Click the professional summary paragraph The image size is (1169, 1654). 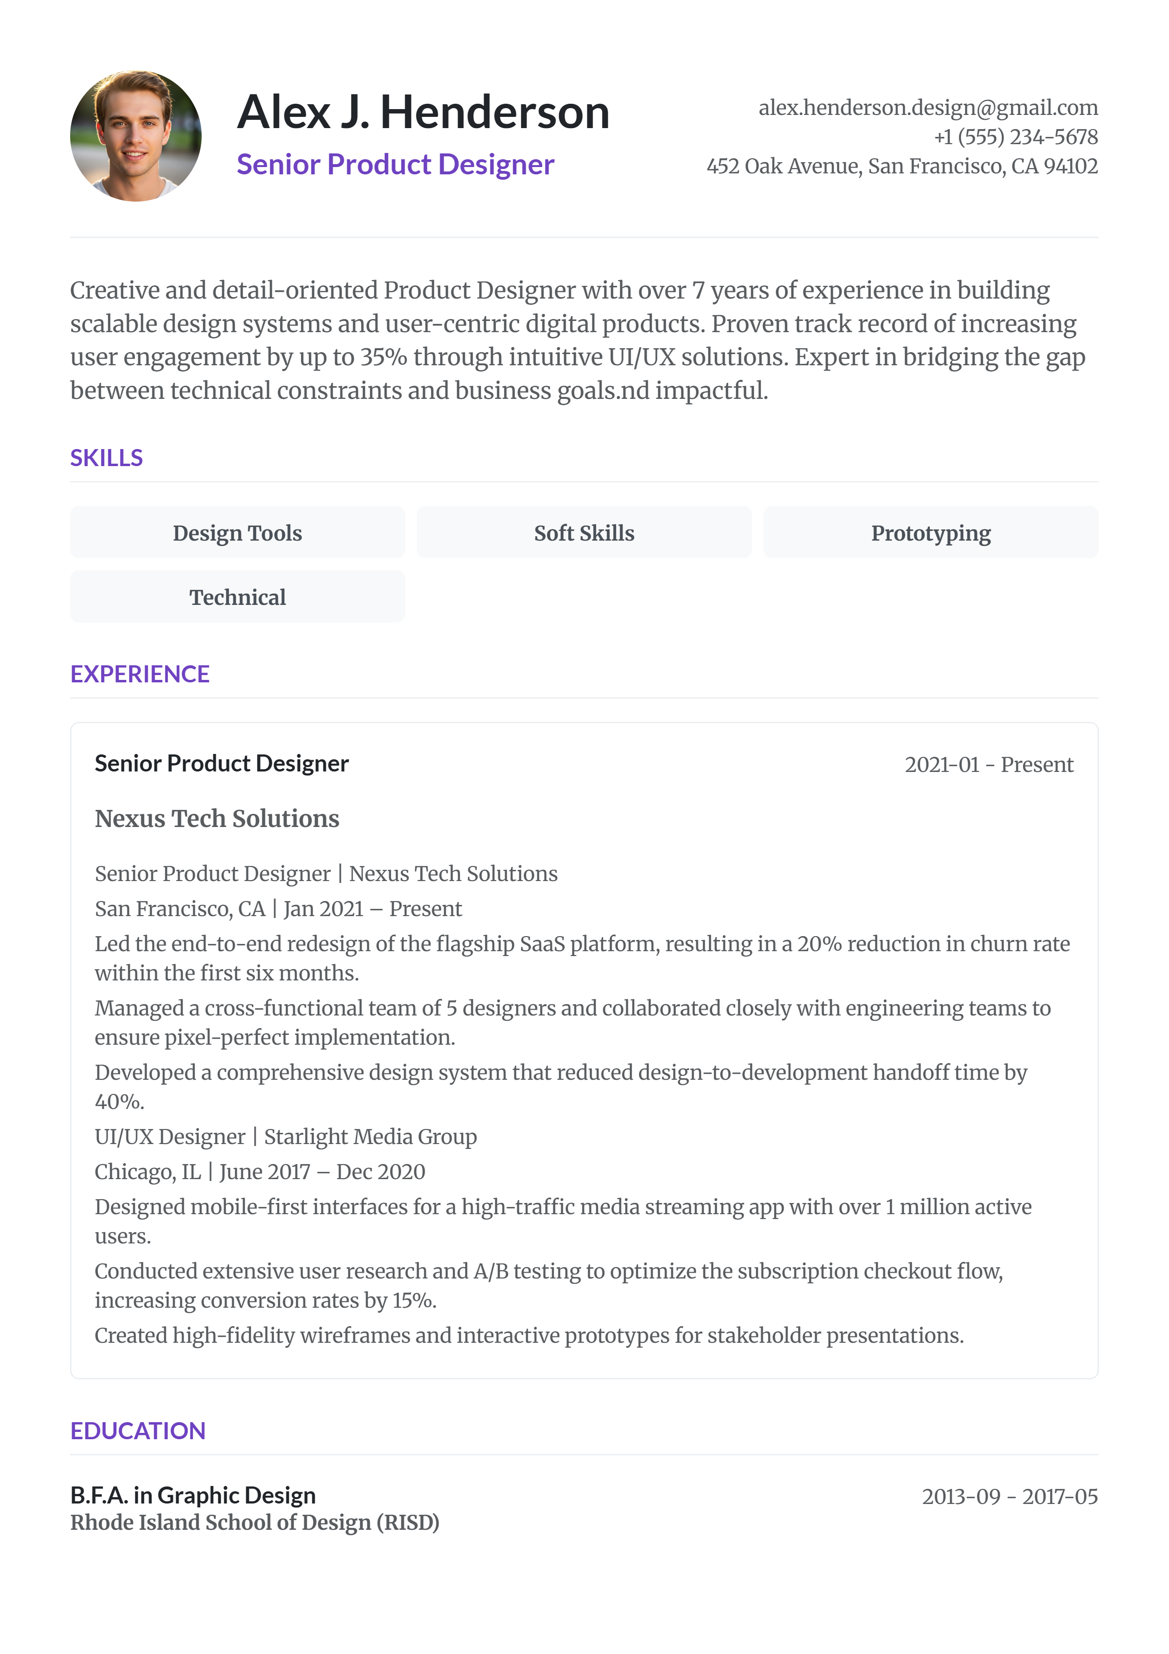click(x=576, y=340)
